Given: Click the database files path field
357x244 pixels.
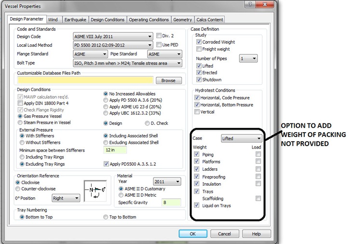Looking at the screenshot, I should tap(85, 80).
